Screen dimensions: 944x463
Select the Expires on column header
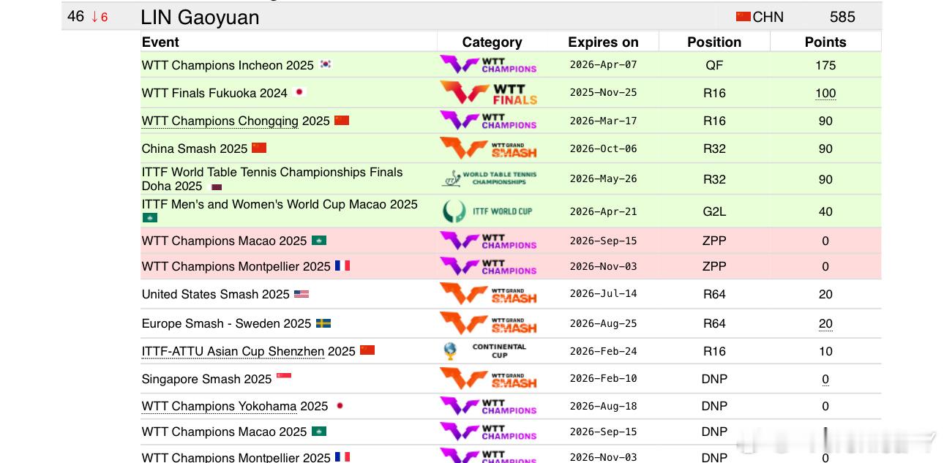tap(603, 42)
